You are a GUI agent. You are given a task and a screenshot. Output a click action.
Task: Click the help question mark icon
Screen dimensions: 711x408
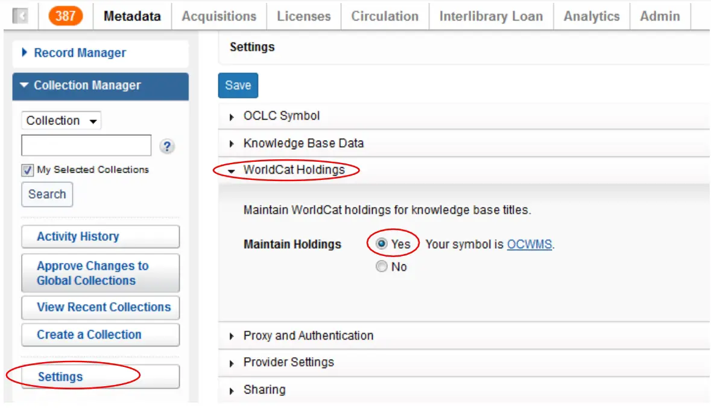pyautogui.click(x=167, y=147)
